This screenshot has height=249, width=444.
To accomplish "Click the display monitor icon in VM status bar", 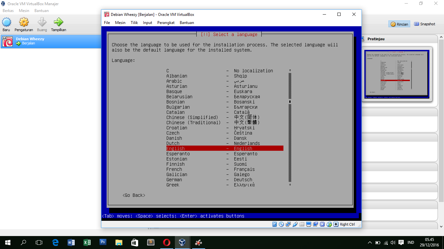I will click(309, 224).
